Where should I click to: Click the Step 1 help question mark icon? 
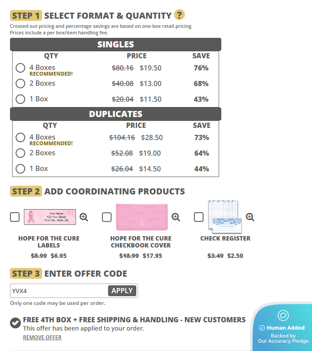click(179, 15)
